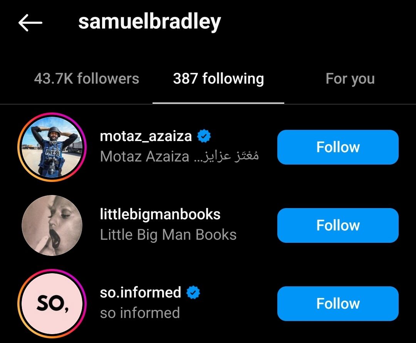Follow littlebigmanbooks
The image size is (416, 343).
point(338,225)
